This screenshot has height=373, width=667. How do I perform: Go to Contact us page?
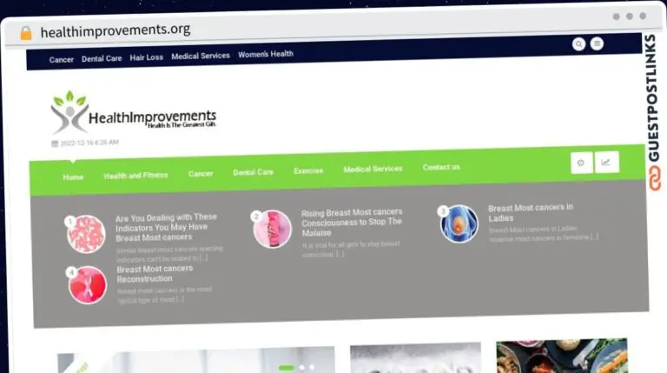tap(441, 167)
